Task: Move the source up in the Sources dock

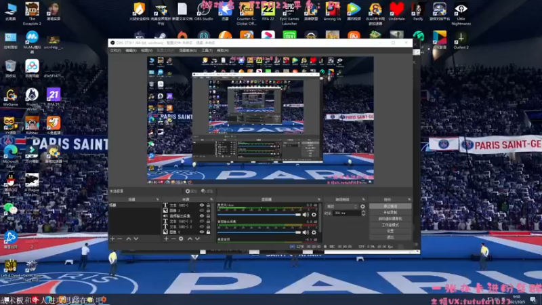Action: point(190,239)
